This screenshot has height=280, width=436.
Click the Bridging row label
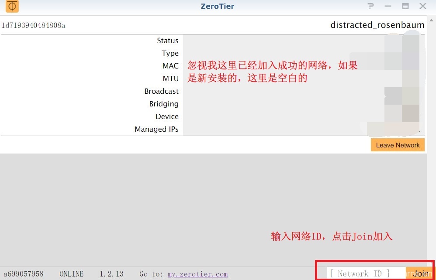click(x=164, y=104)
